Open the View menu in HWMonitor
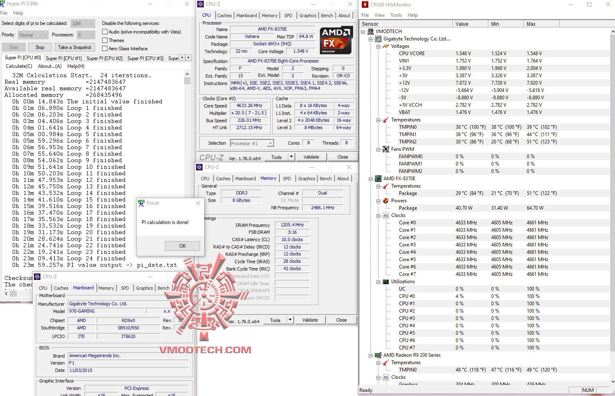Screen dimensions: 615x396 (379, 15)
